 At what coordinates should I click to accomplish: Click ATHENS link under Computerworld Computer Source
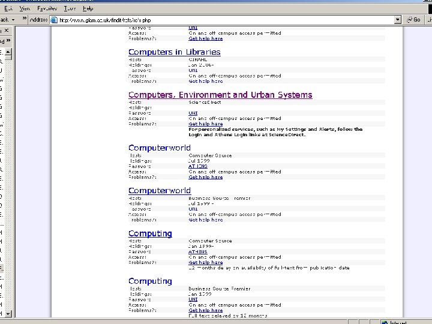pyautogui.click(x=198, y=166)
